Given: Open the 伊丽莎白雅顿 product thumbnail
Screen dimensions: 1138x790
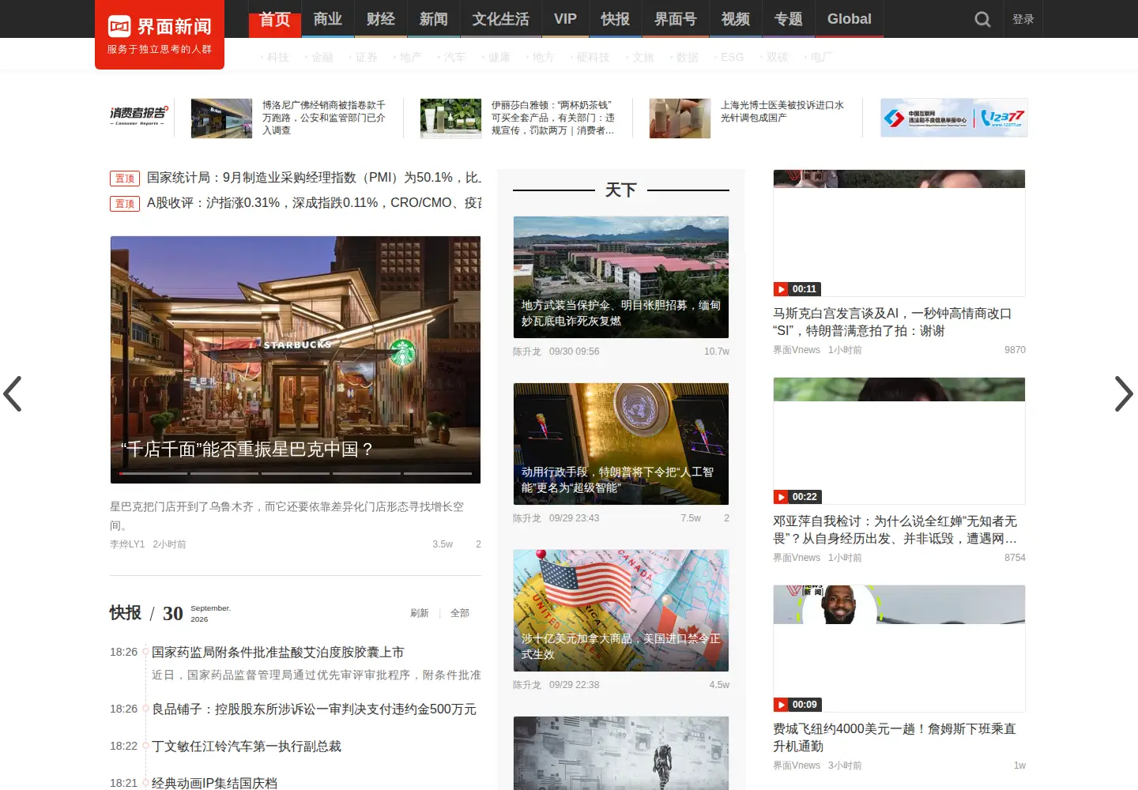Looking at the screenshot, I should (x=450, y=118).
